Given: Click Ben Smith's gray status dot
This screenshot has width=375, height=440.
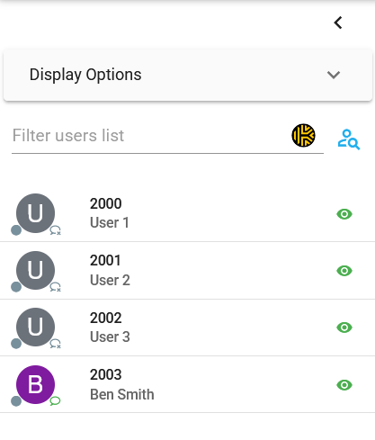Looking at the screenshot, I should pos(16,401).
